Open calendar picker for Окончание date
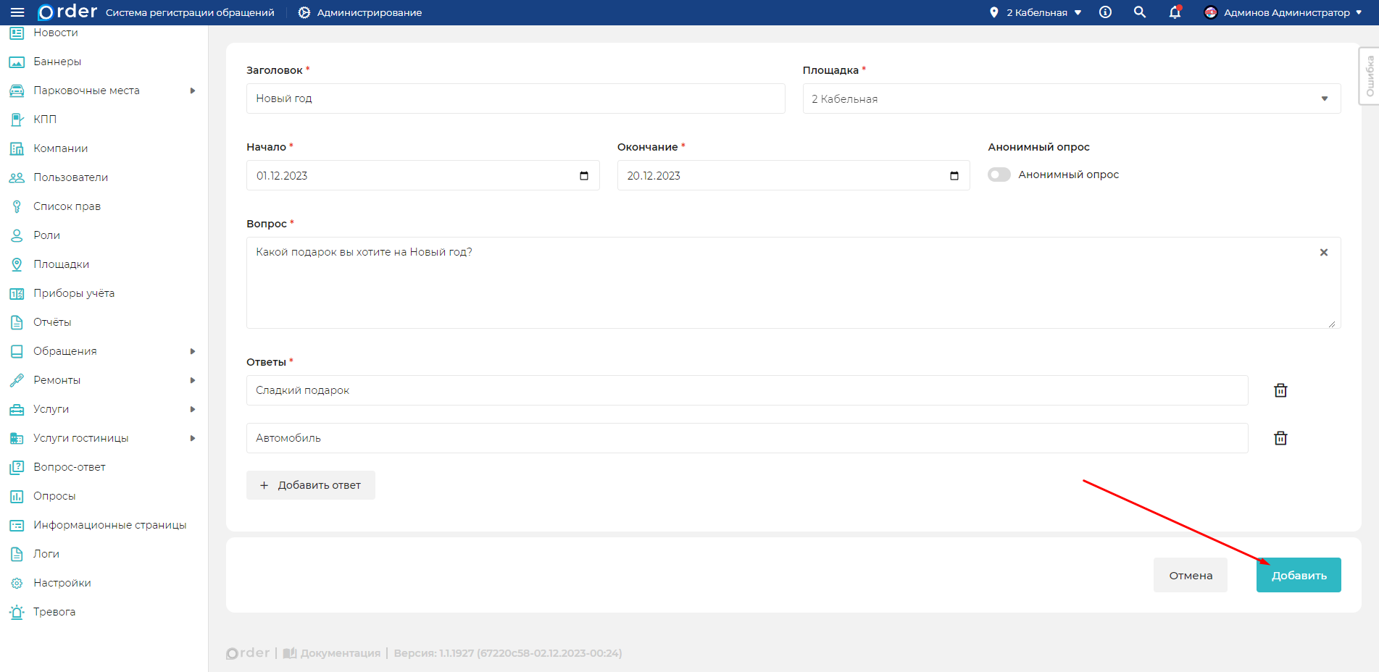Image resolution: width=1379 pixels, height=672 pixels. pos(954,176)
